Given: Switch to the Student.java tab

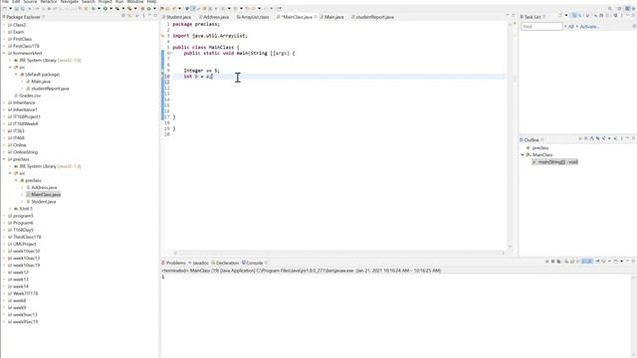Looking at the screenshot, I should coord(177,17).
